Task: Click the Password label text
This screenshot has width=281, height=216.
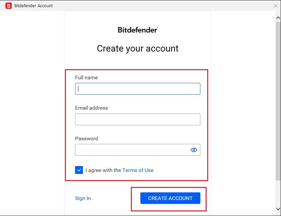Action: click(x=86, y=138)
